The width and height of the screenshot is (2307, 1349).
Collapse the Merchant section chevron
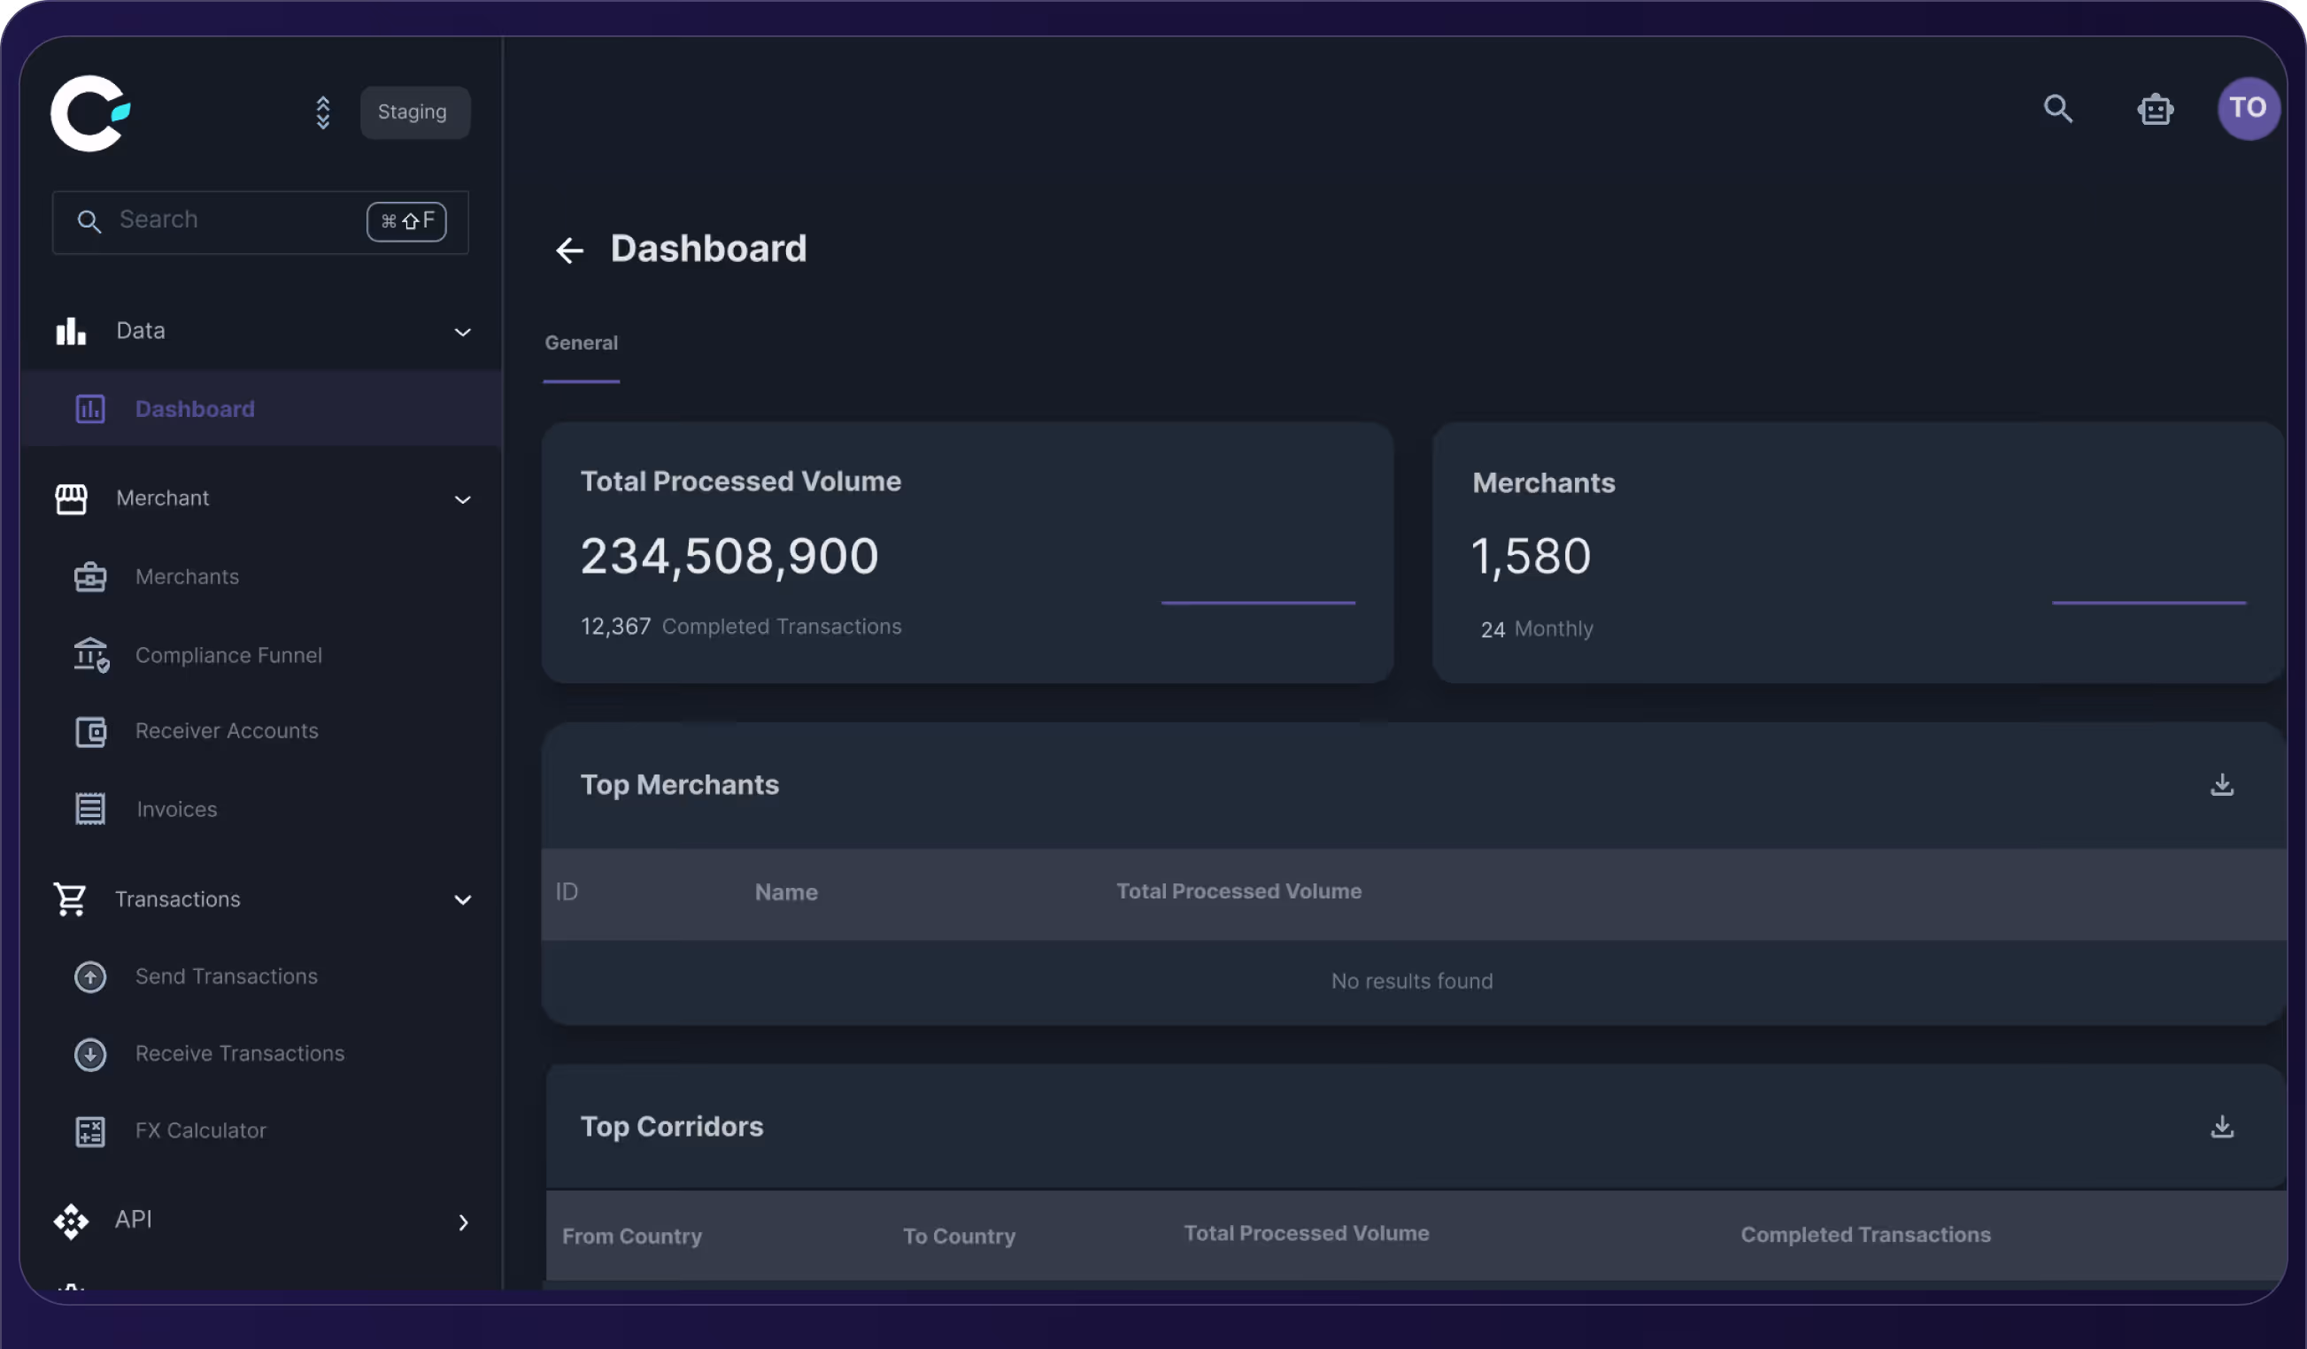tap(462, 500)
